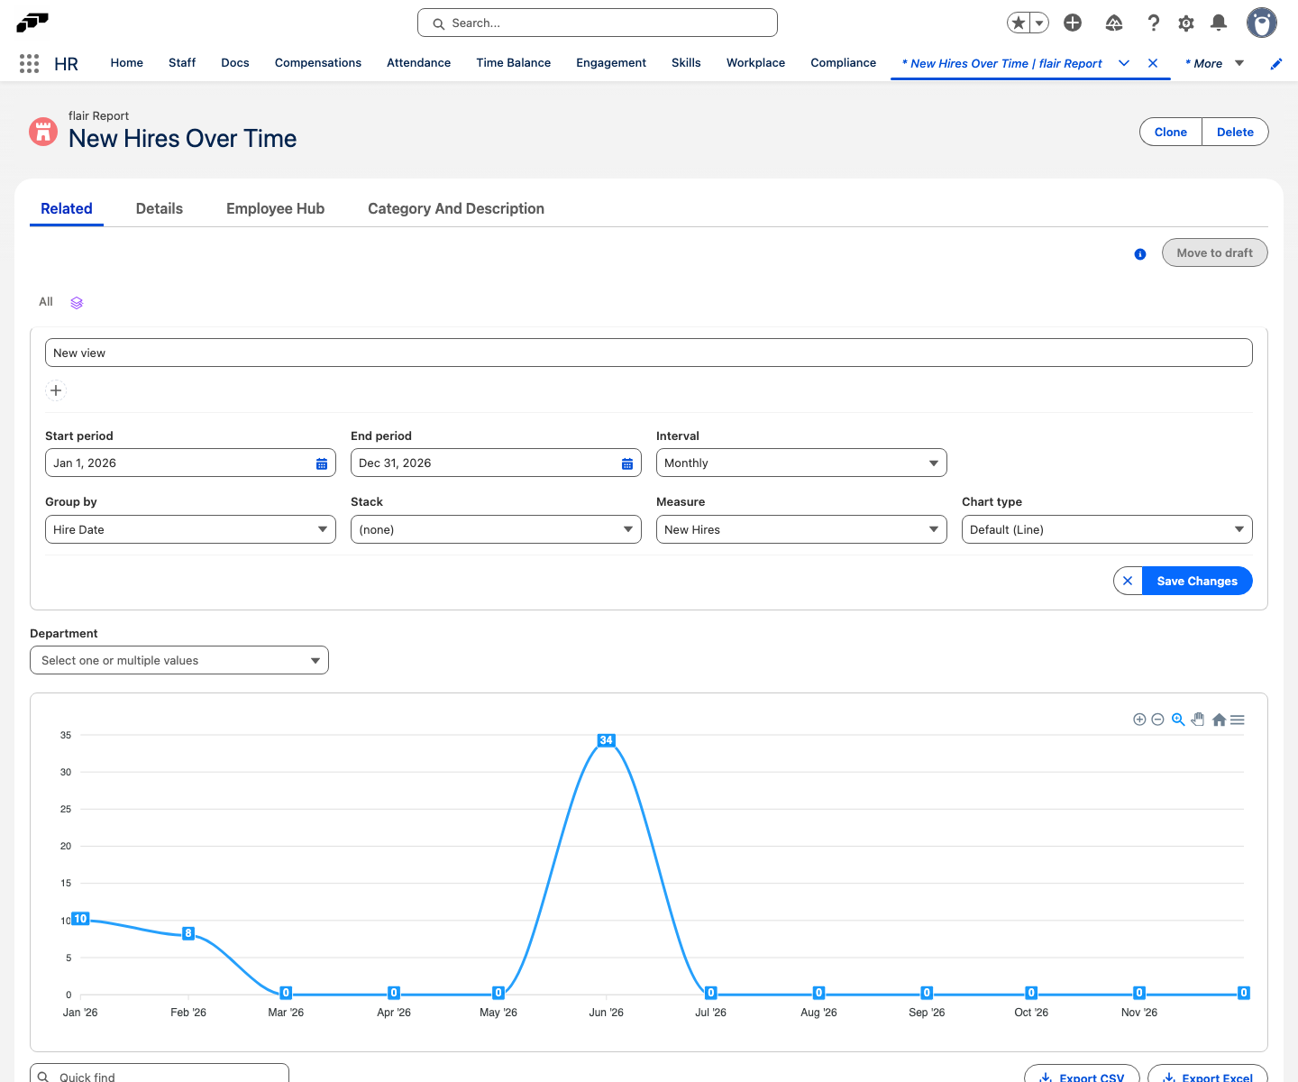
Task: Switch to Category And Description tab
Action: click(456, 208)
